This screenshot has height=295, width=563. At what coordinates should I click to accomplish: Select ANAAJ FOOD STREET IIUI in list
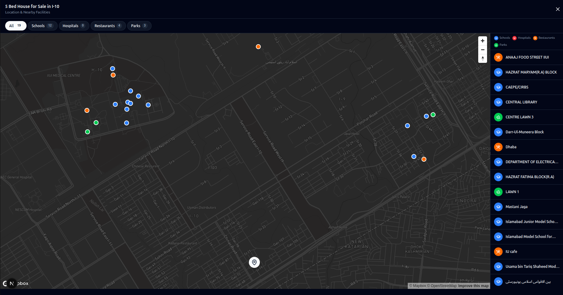click(527, 57)
